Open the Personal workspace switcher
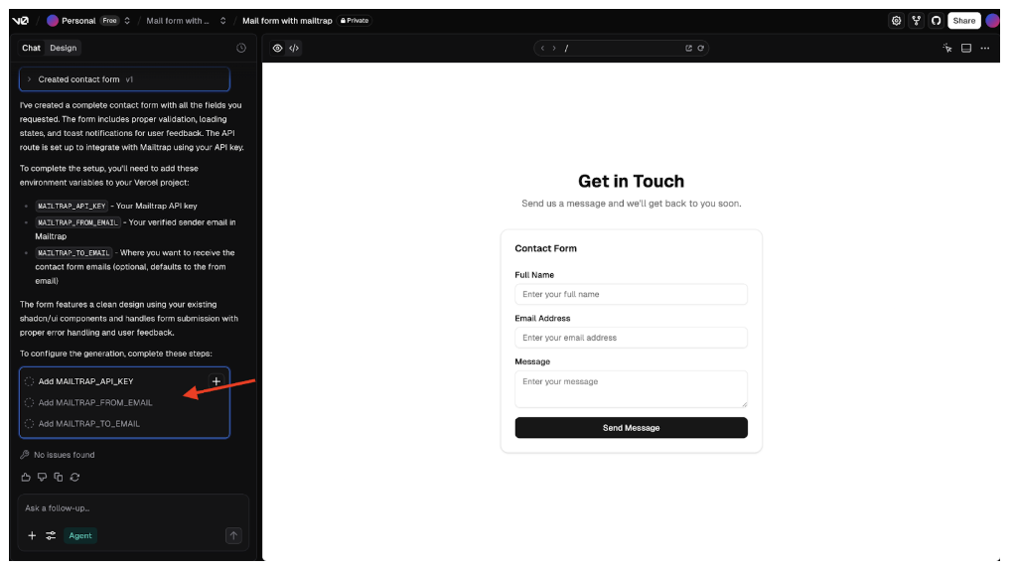 pos(127,20)
